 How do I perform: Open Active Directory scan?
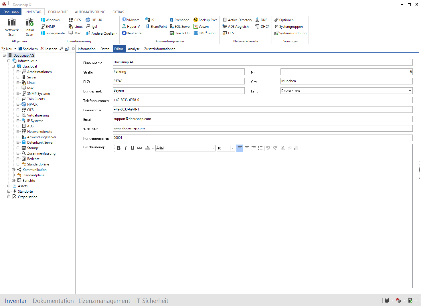(x=237, y=20)
